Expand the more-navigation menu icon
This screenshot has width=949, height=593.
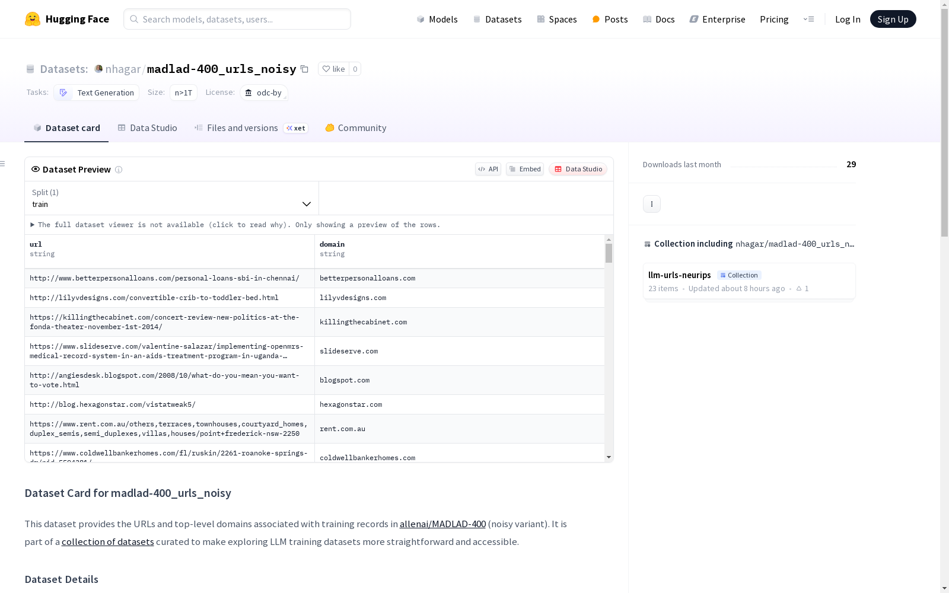click(x=808, y=19)
